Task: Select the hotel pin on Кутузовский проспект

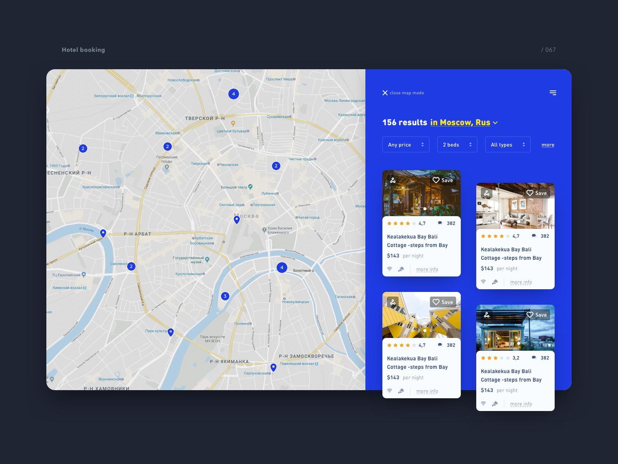Action: [103, 233]
